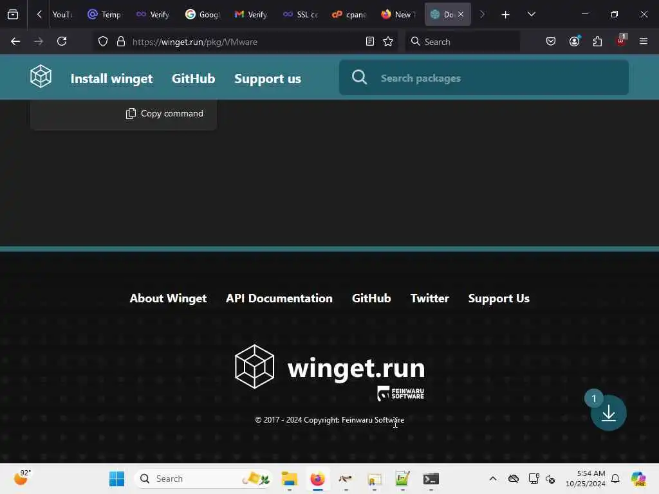Click the Feinwaru Software logo
The height and width of the screenshot is (494, 659).
(x=400, y=394)
